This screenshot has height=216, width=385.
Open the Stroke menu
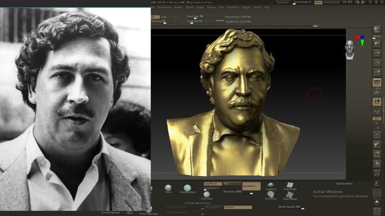tap(200, 8)
